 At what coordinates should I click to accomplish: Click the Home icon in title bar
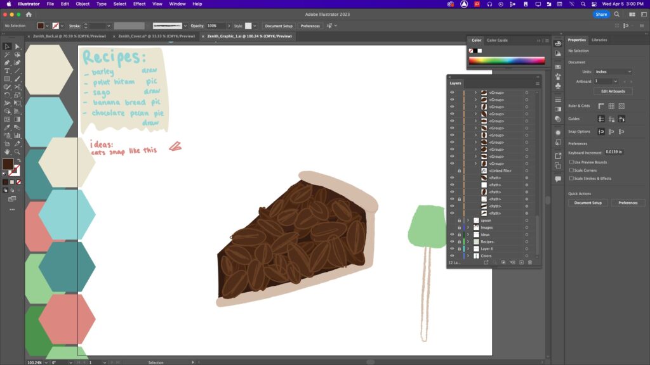click(29, 15)
